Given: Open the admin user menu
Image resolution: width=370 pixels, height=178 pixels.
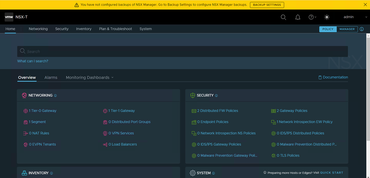Looking at the screenshot, I should pos(355,17).
